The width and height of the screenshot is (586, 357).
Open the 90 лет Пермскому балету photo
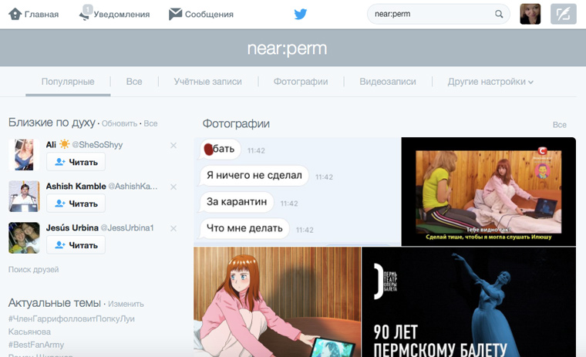pyautogui.click(x=469, y=302)
